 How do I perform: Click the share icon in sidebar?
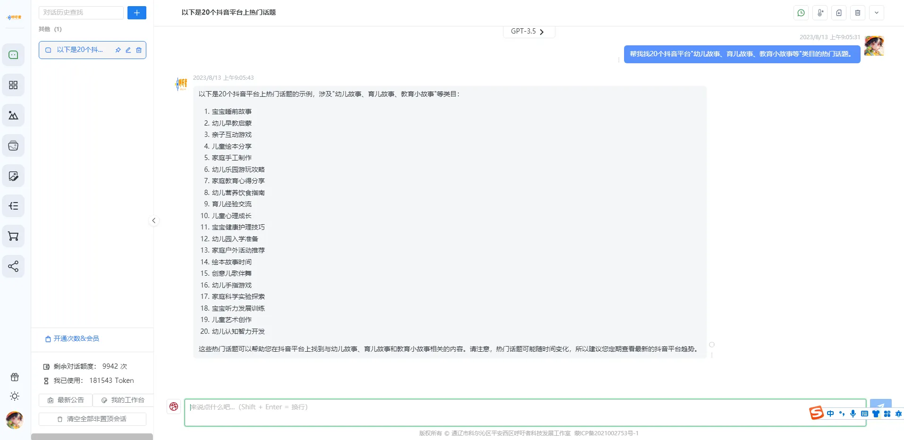13,266
